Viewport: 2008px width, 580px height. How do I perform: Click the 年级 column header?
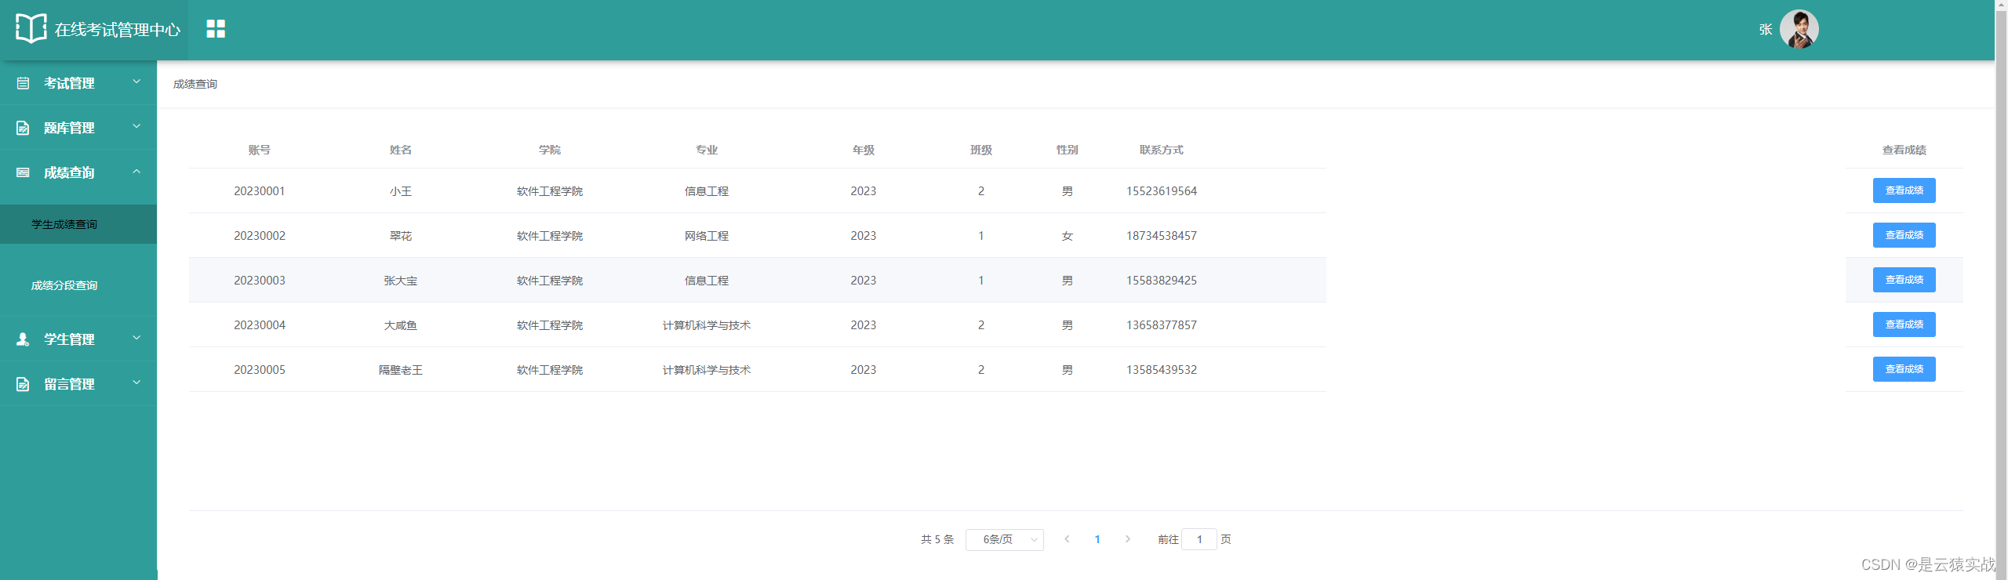point(864,150)
